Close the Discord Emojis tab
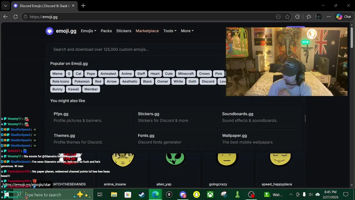The height and width of the screenshot is (200, 355). pyautogui.click(x=73, y=6)
